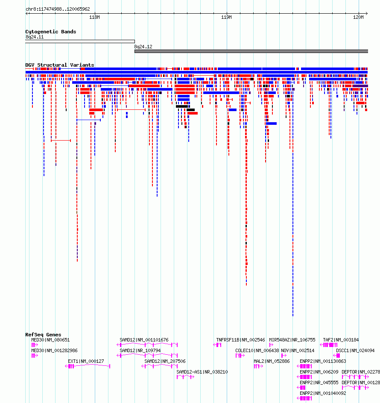Click the 119M ruler mark

(x=226, y=17)
